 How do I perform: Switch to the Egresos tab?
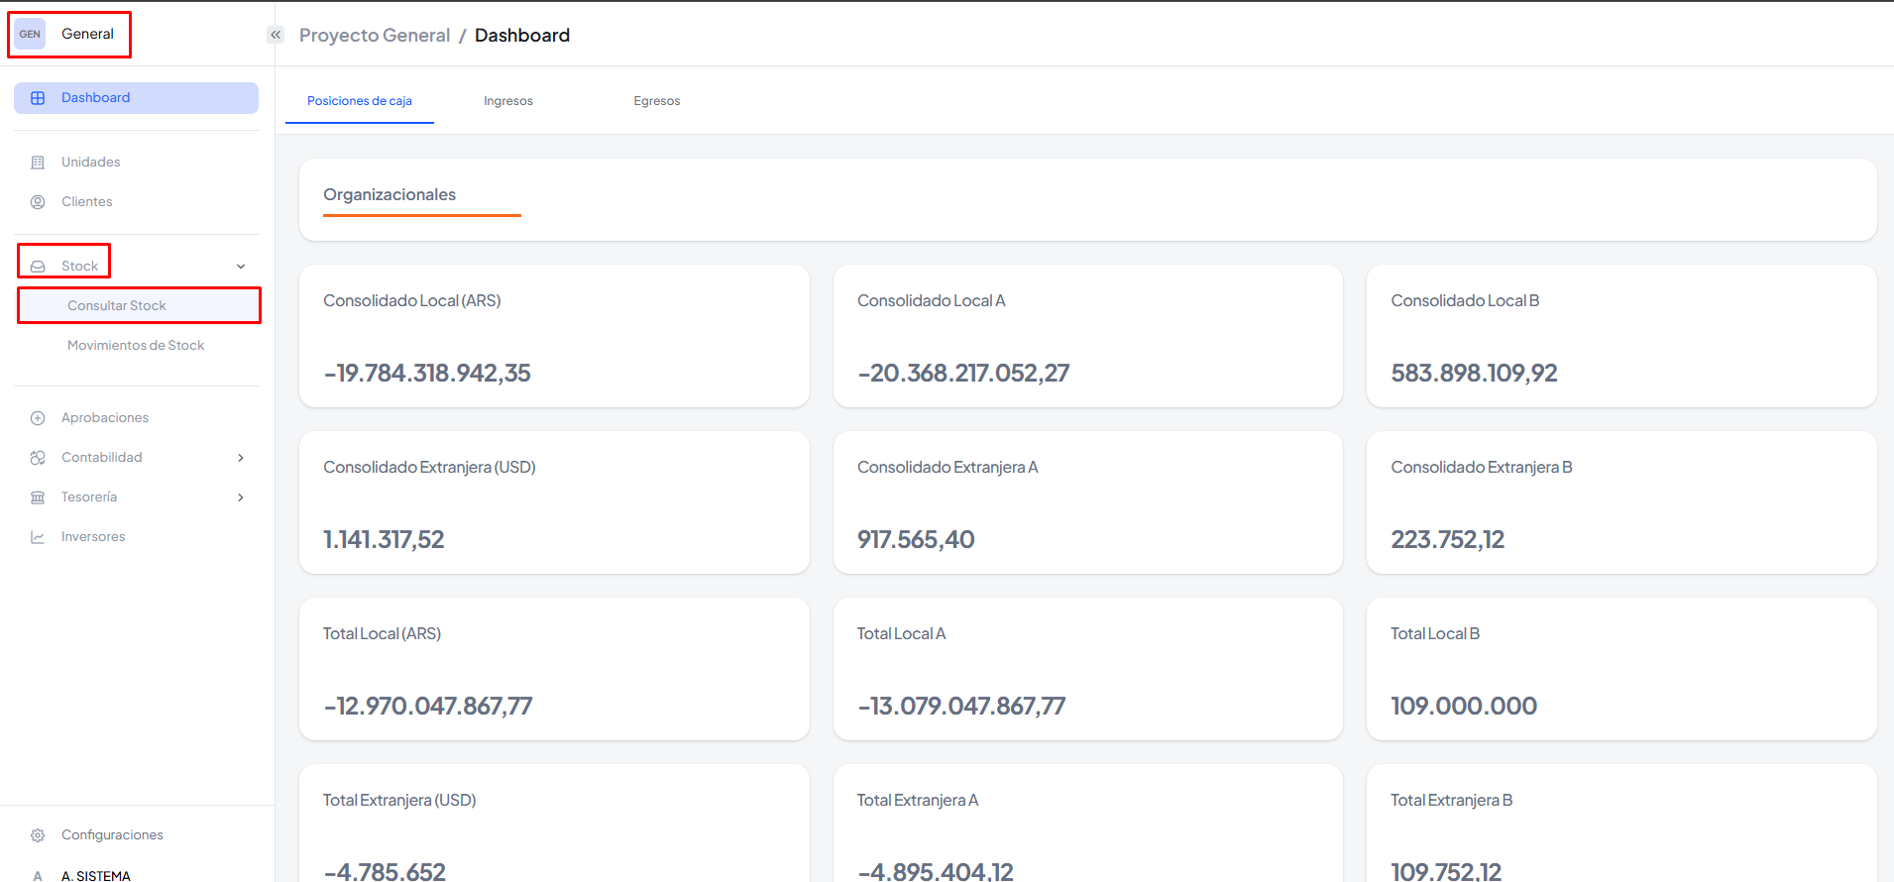[x=657, y=101]
